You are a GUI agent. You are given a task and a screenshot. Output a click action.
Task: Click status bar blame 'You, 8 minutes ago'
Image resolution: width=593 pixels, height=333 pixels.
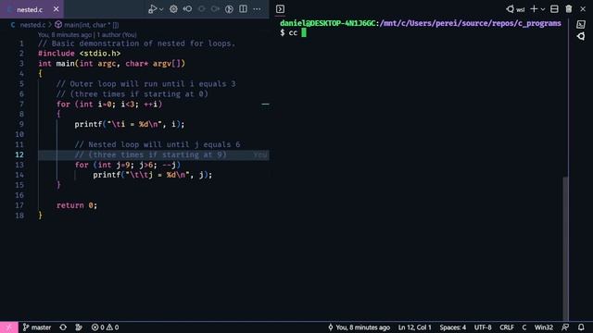(x=359, y=327)
